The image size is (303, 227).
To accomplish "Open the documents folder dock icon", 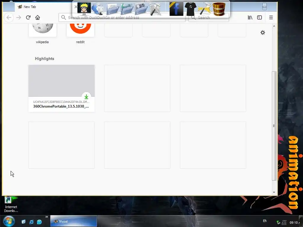I will click(112, 9).
